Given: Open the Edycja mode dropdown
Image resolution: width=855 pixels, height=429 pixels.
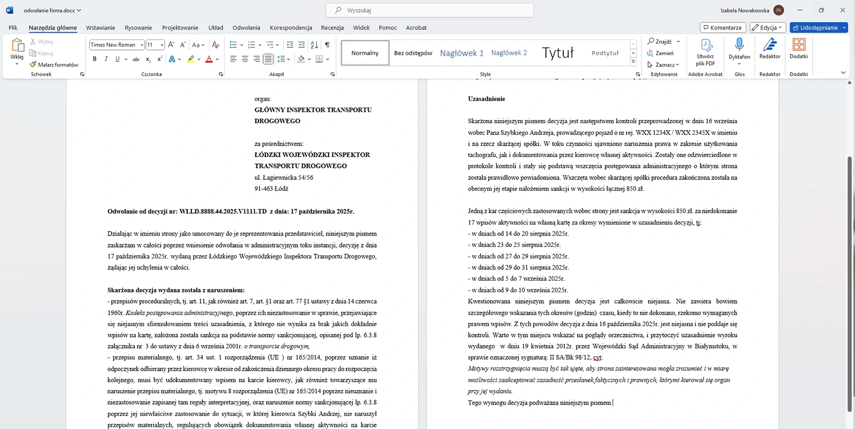Looking at the screenshot, I should (768, 28).
